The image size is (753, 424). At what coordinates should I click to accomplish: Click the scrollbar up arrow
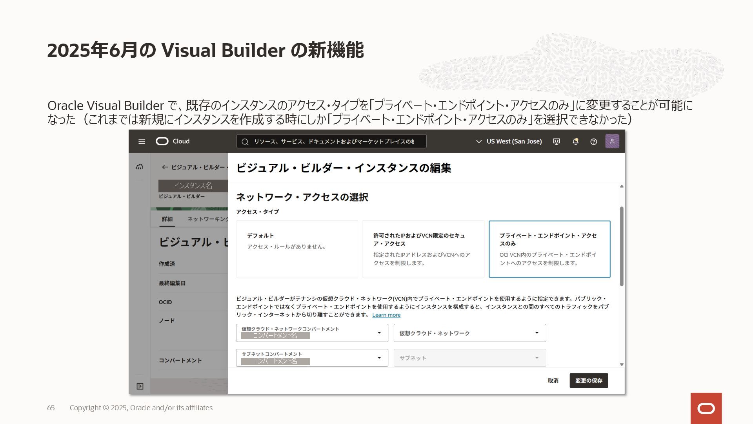coord(622,186)
